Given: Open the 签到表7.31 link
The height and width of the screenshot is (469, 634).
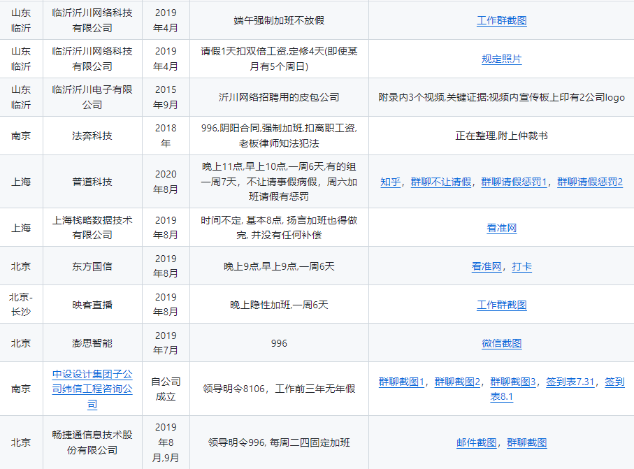Looking at the screenshot, I should 570,382.
